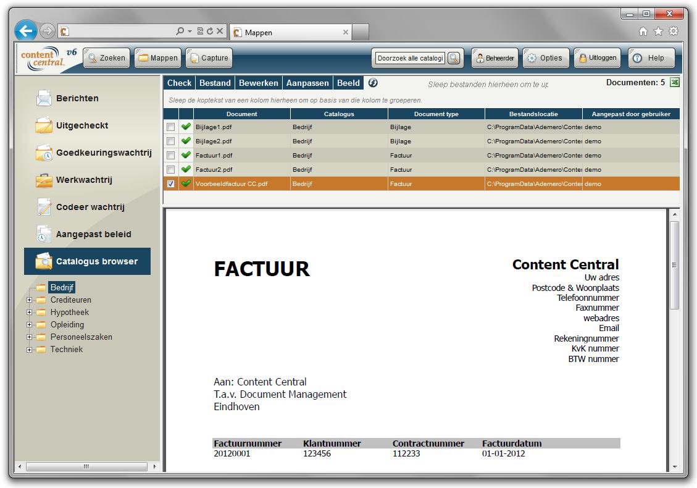Check the box for Factuur1.pdf
This screenshot has height=488, width=697.
coord(170,156)
